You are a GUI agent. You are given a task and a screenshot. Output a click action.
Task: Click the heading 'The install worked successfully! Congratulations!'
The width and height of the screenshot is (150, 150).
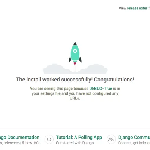coord(75,79)
